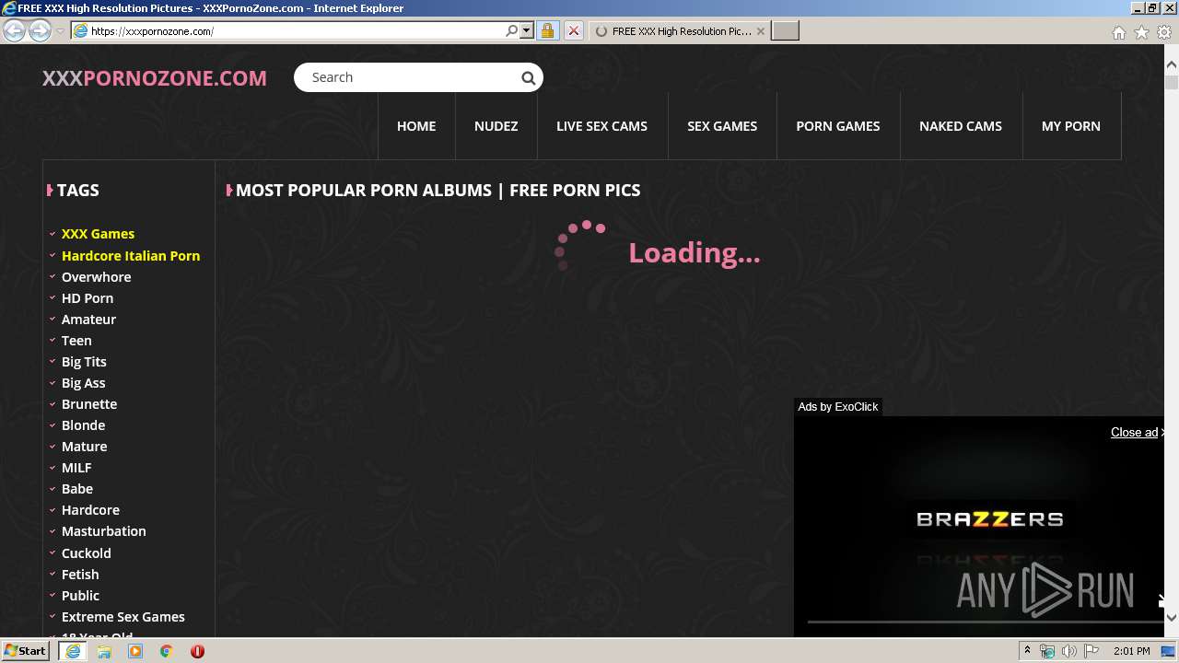Click the ad video progress bar

[986, 622]
